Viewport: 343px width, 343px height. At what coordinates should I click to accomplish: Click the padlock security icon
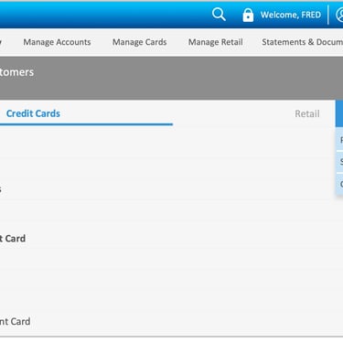248,15
